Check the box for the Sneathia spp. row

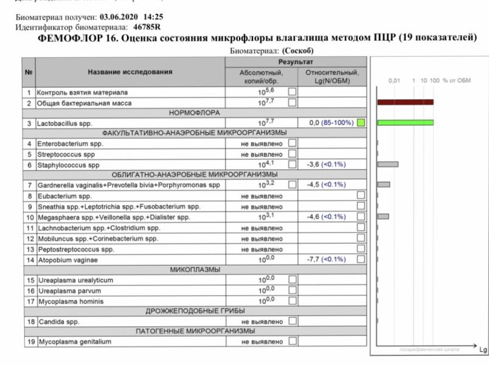pos(361,206)
